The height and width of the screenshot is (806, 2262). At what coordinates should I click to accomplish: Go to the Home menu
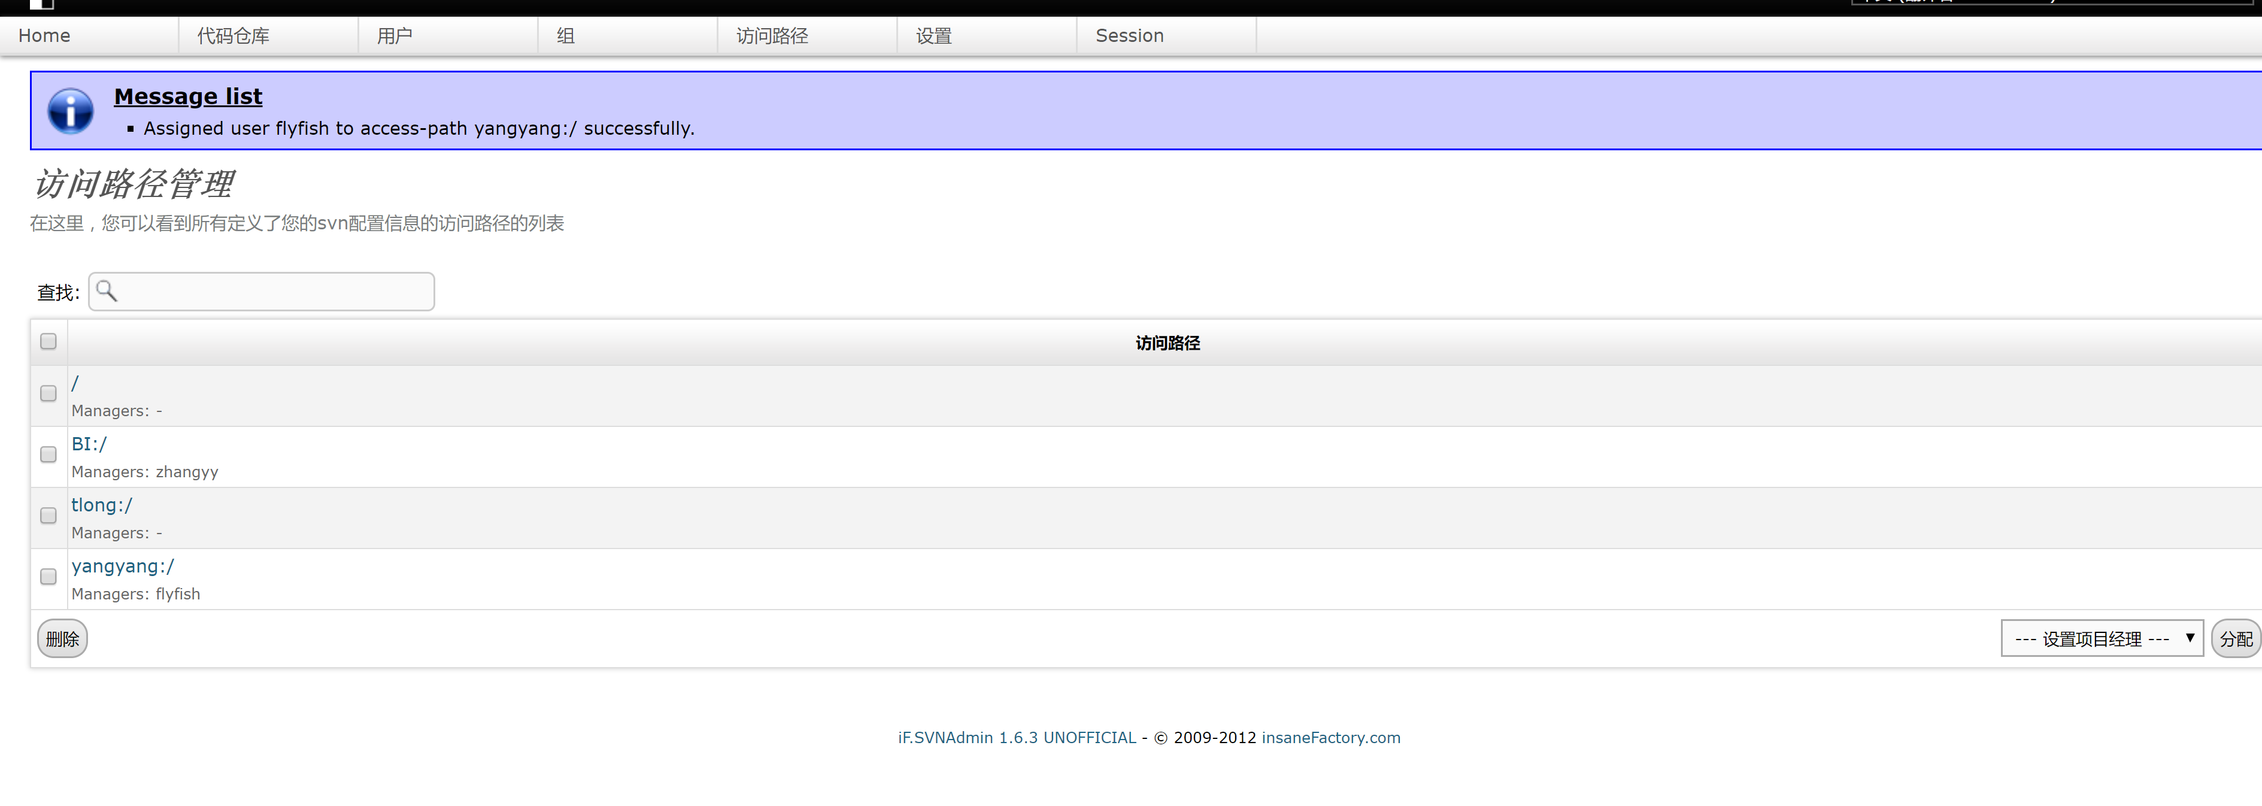point(44,36)
